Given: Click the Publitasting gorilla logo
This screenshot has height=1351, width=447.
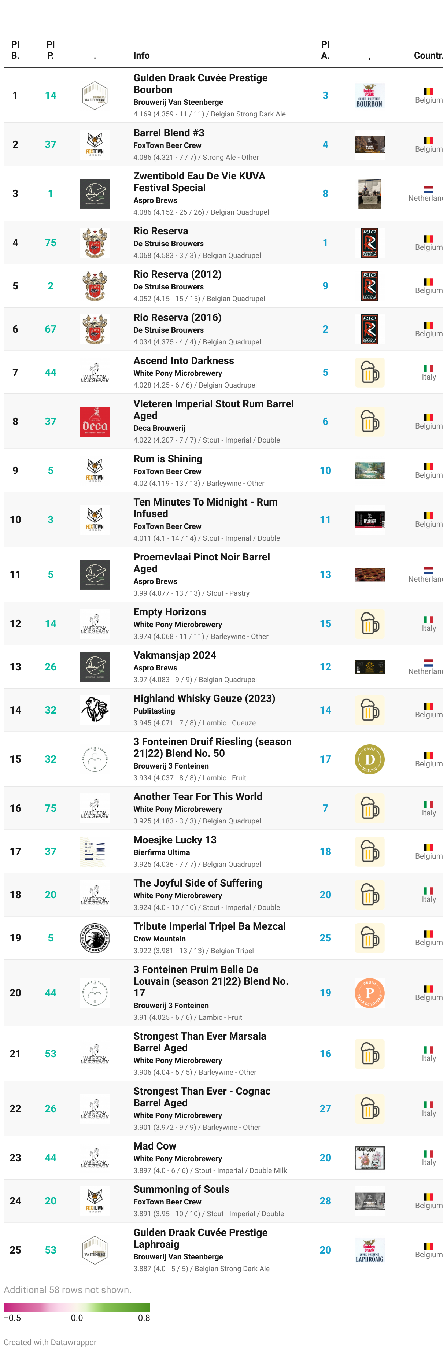Looking at the screenshot, I should (x=95, y=711).
